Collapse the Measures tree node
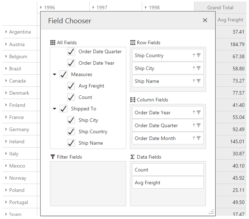The image size is (249, 219). tap(55, 75)
